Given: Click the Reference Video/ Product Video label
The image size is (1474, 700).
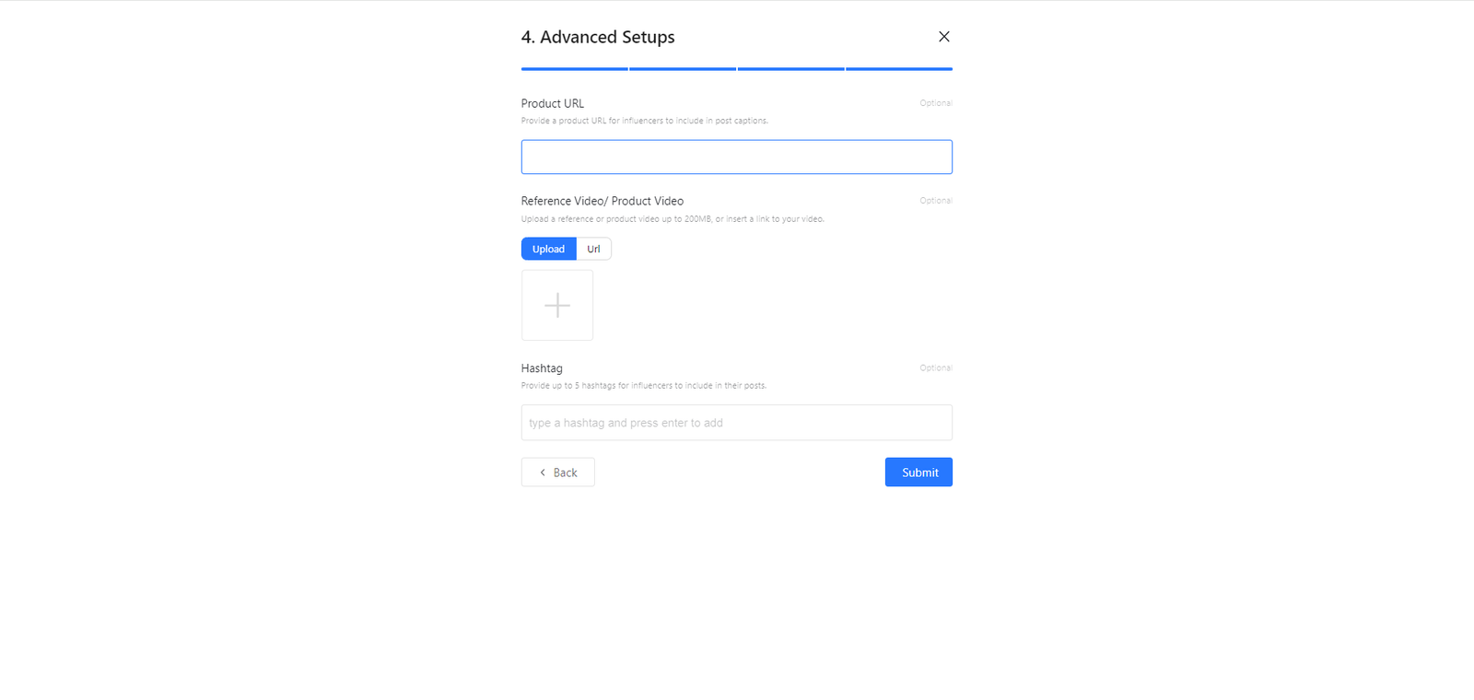Looking at the screenshot, I should 602,201.
